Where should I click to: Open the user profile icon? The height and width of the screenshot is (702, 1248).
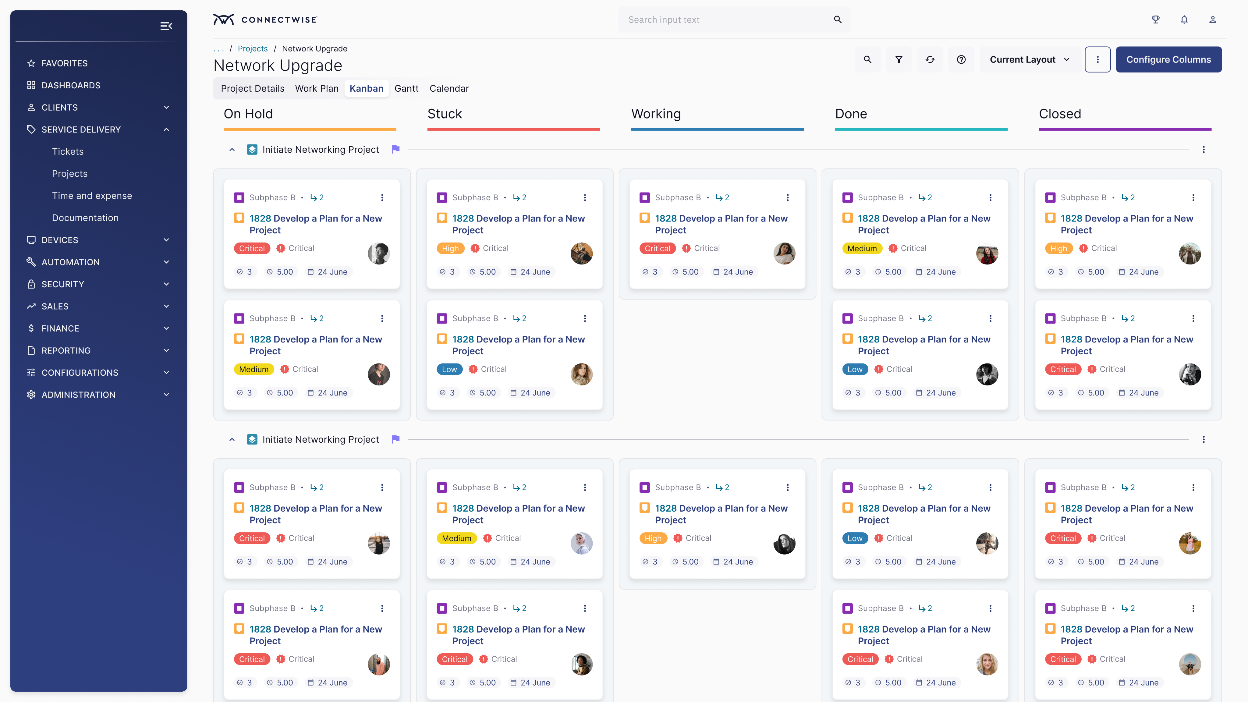pos(1213,20)
